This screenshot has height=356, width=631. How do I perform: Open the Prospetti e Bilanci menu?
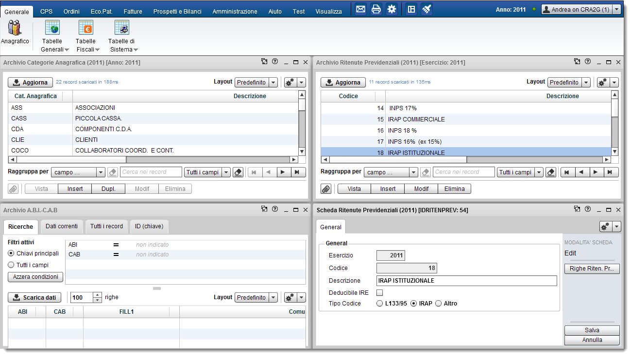[x=177, y=11]
